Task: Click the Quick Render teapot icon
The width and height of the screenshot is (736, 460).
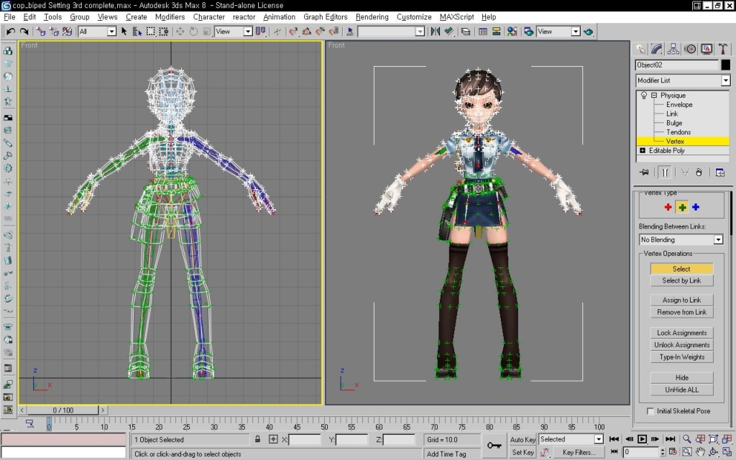Action: click(588, 32)
